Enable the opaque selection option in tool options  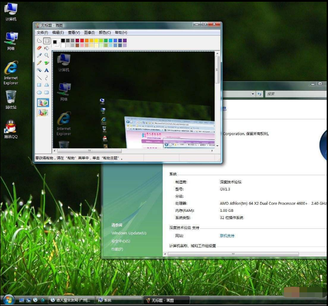43,103
